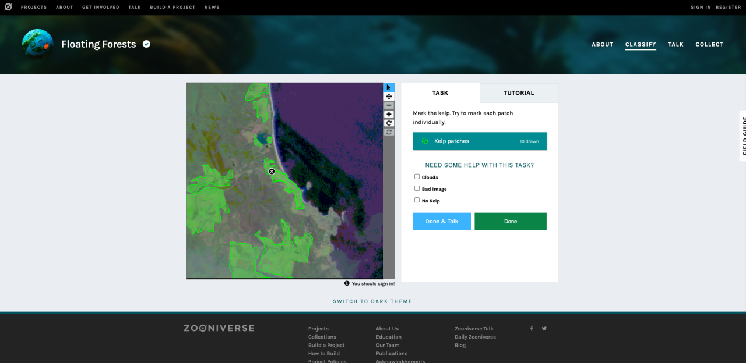This screenshot has height=363, width=746.
Task: Check the No Kelp checkbox
Action: click(417, 200)
